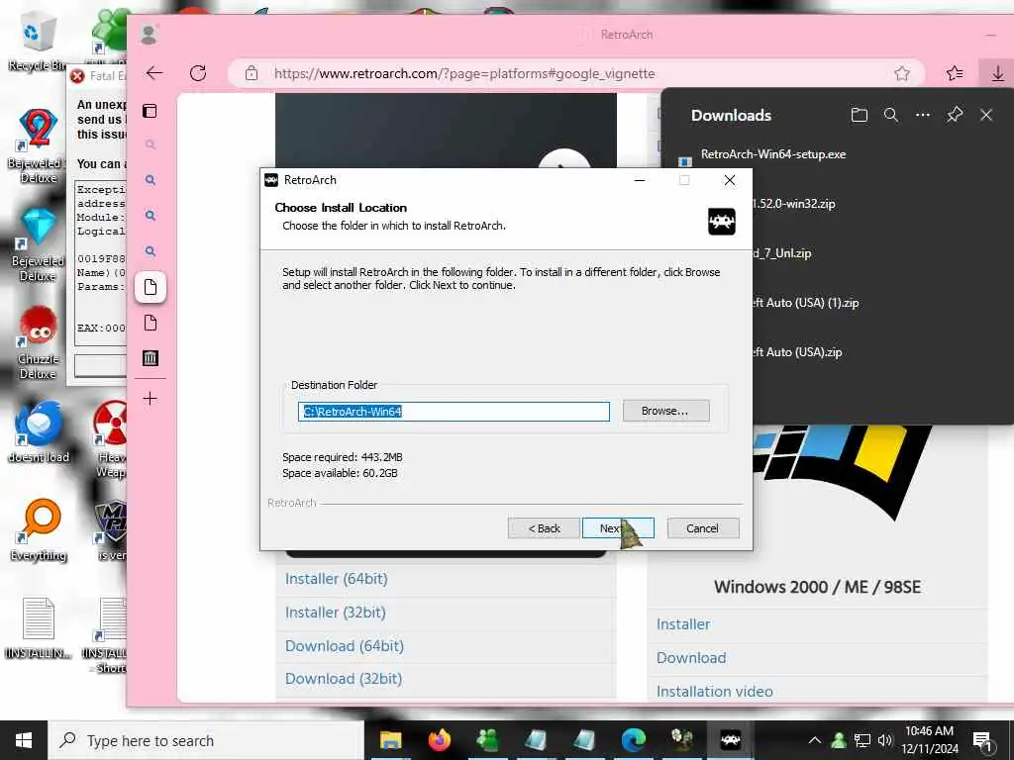Open the favorites list icon in the toolbar

click(955, 73)
